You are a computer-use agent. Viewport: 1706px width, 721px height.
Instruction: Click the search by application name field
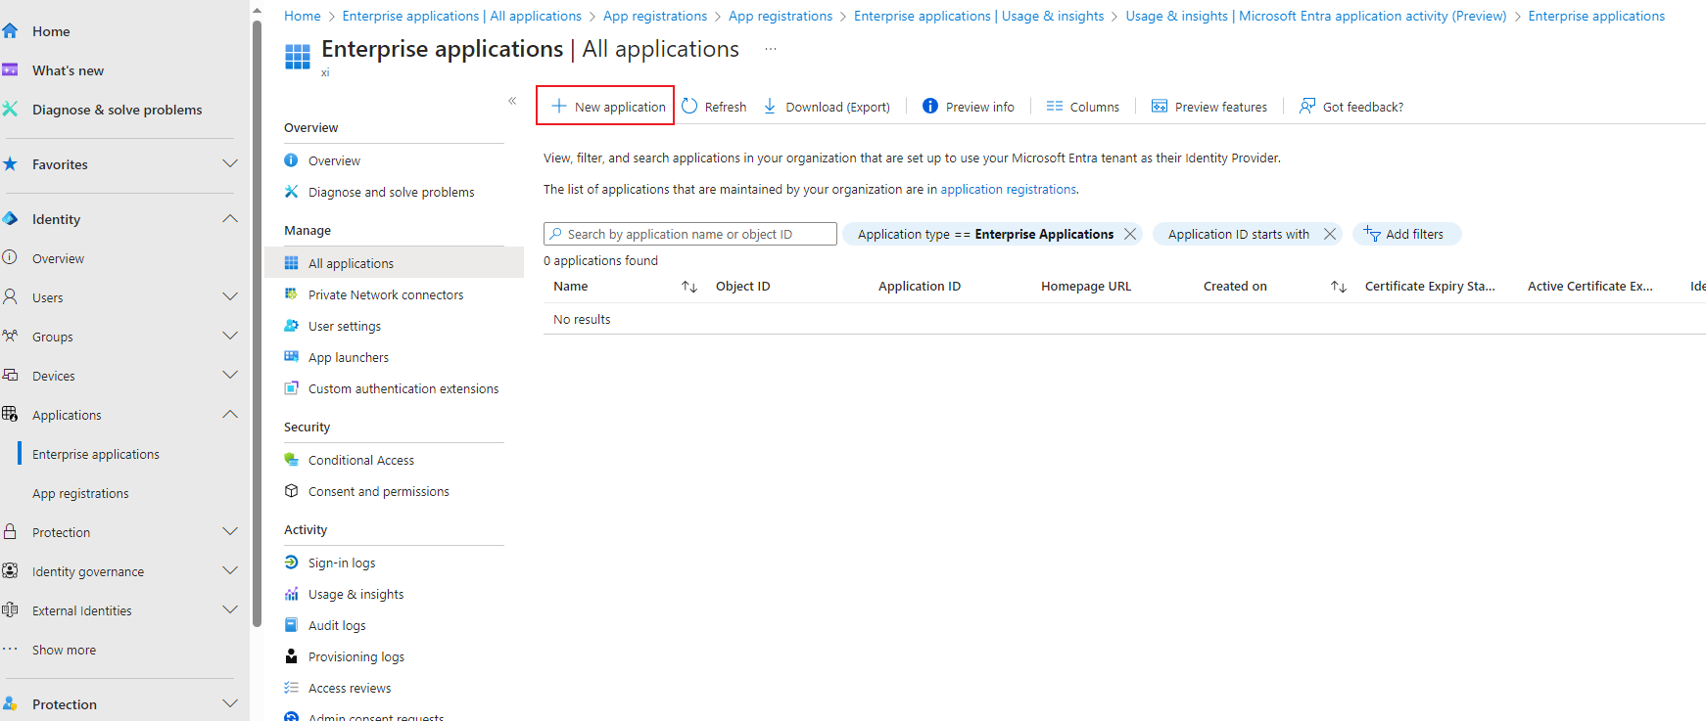click(690, 234)
